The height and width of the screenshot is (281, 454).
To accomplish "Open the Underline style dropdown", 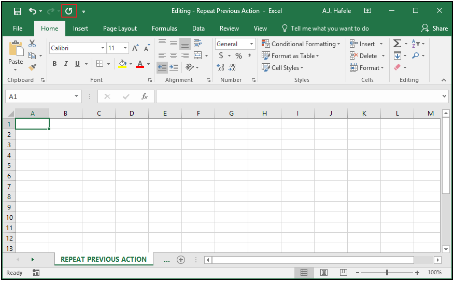I will (x=86, y=64).
